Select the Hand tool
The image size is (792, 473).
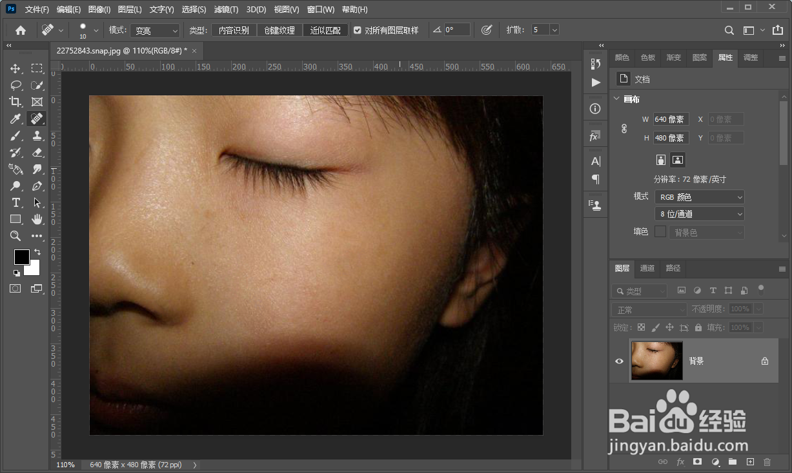click(37, 219)
